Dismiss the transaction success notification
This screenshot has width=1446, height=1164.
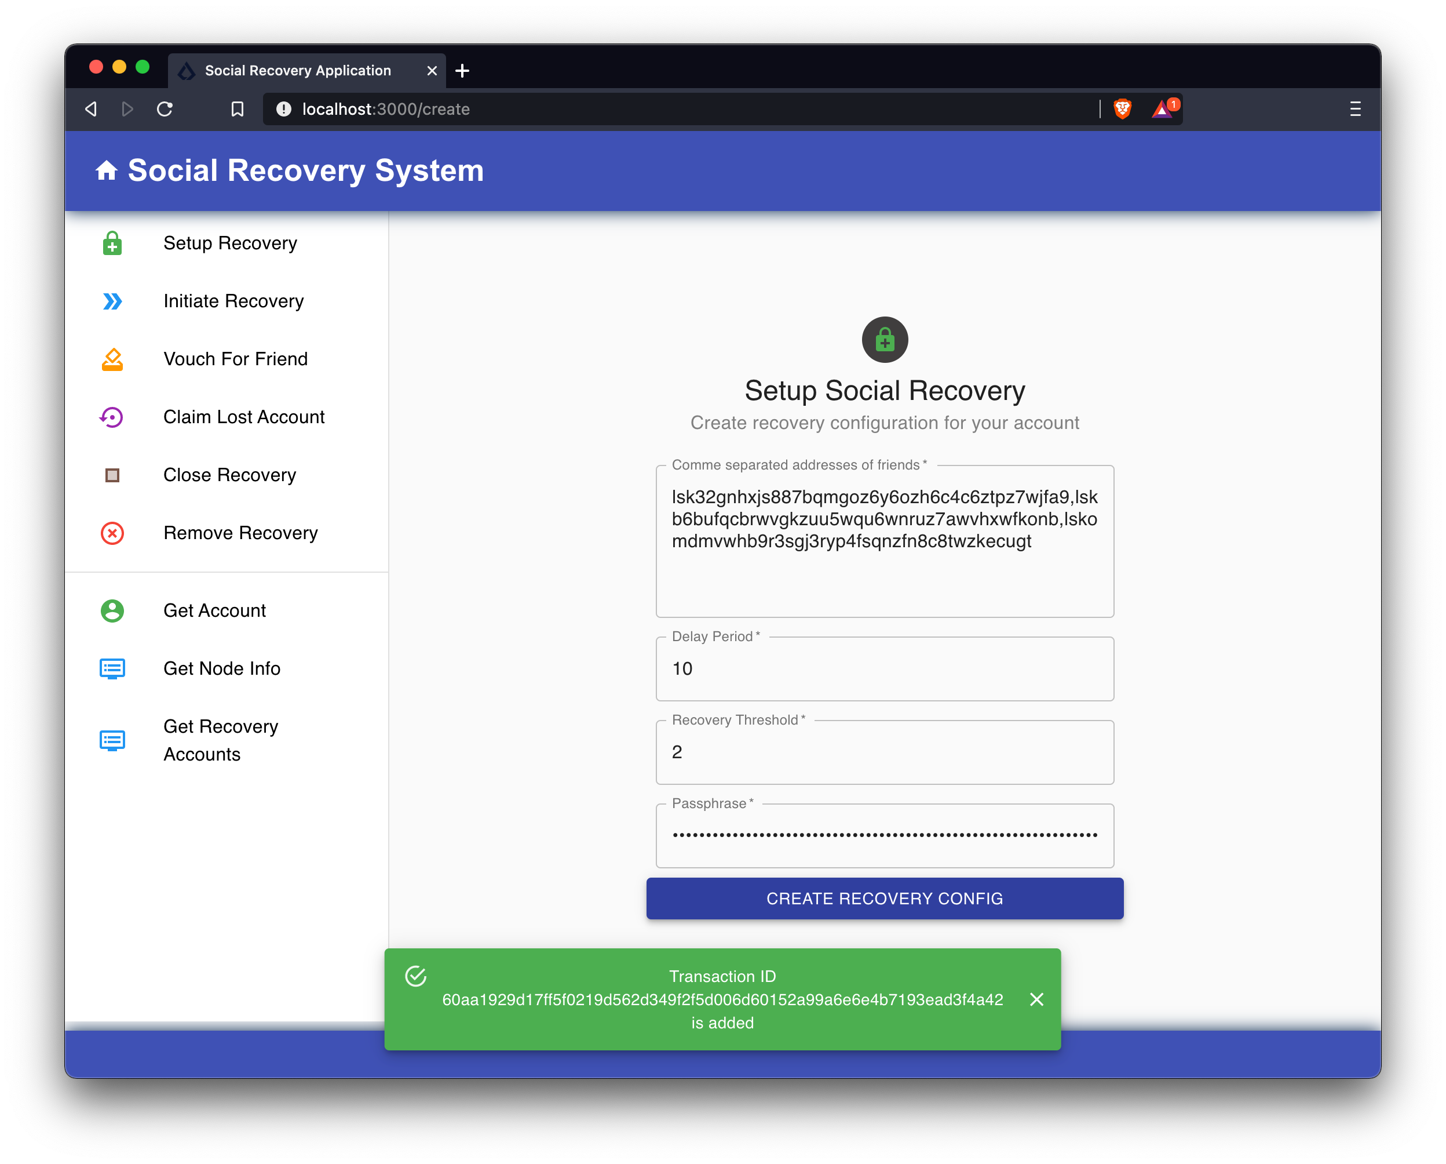1034,999
